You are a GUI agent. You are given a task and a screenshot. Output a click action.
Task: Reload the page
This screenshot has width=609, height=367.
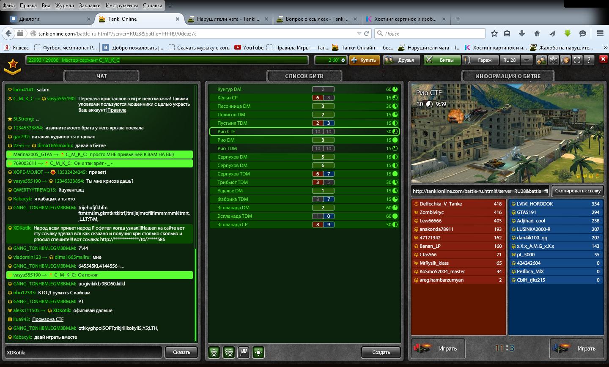pyautogui.click(x=367, y=33)
